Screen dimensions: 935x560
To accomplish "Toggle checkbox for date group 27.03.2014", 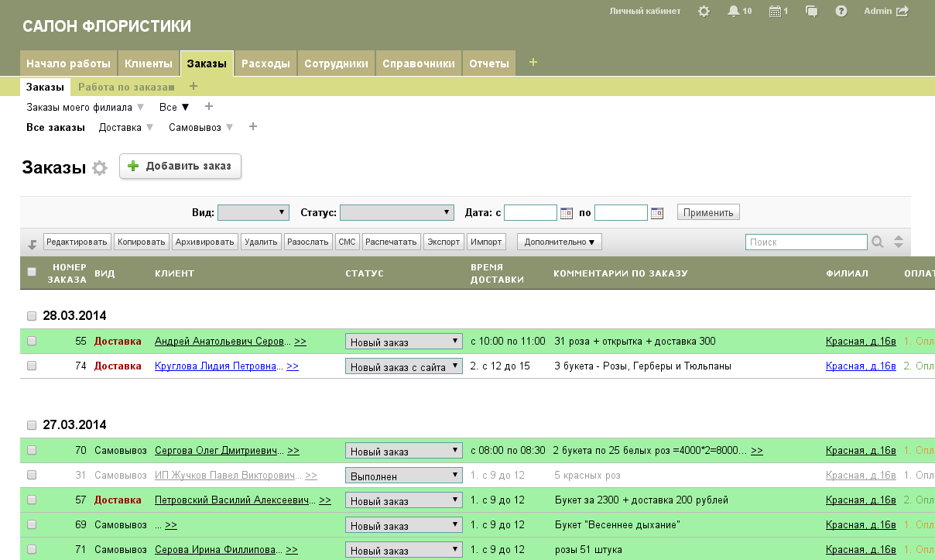I will (32, 425).
